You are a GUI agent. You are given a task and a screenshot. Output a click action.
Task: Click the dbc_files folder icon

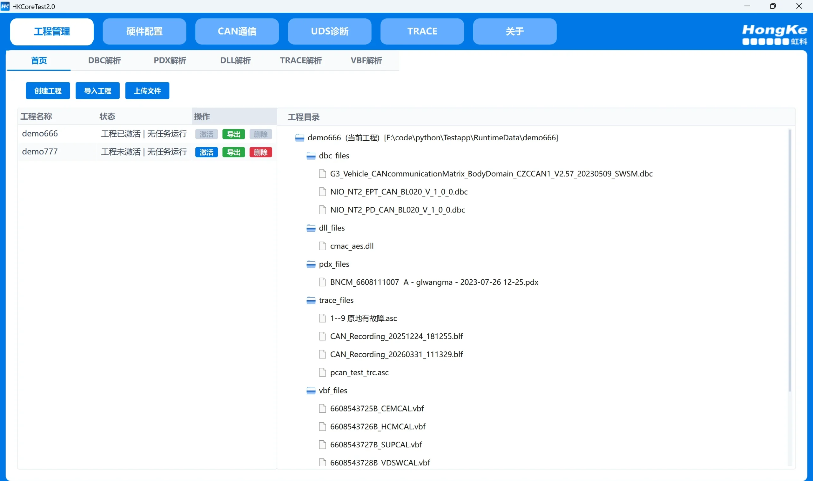point(311,156)
